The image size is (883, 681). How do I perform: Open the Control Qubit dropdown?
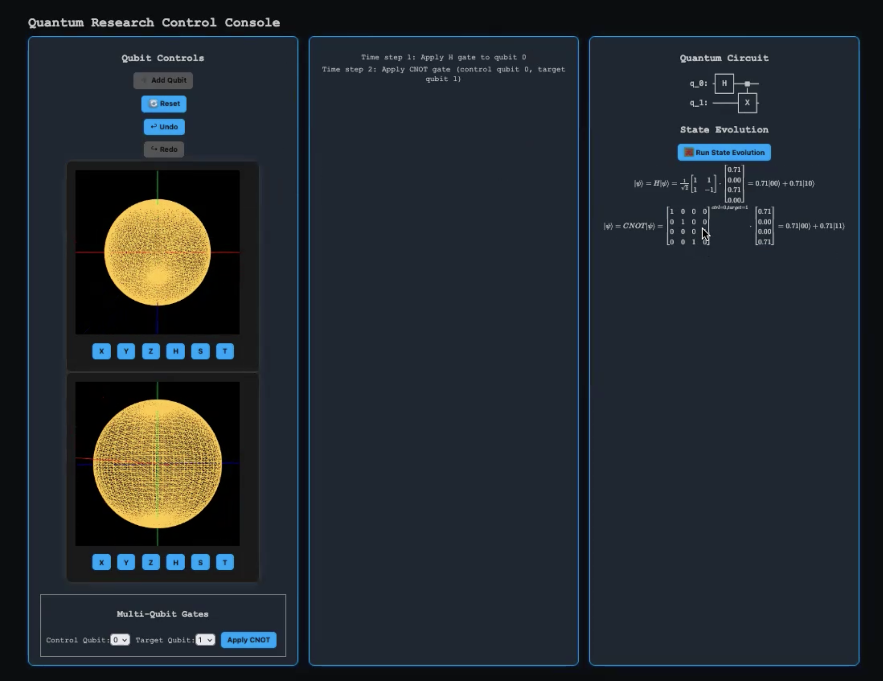coord(120,640)
